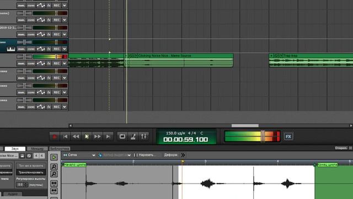Viewport: 353px width, 199px height.
Task: Click the Начало цикла loop start marker
Action: pyautogui.click(x=74, y=165)
